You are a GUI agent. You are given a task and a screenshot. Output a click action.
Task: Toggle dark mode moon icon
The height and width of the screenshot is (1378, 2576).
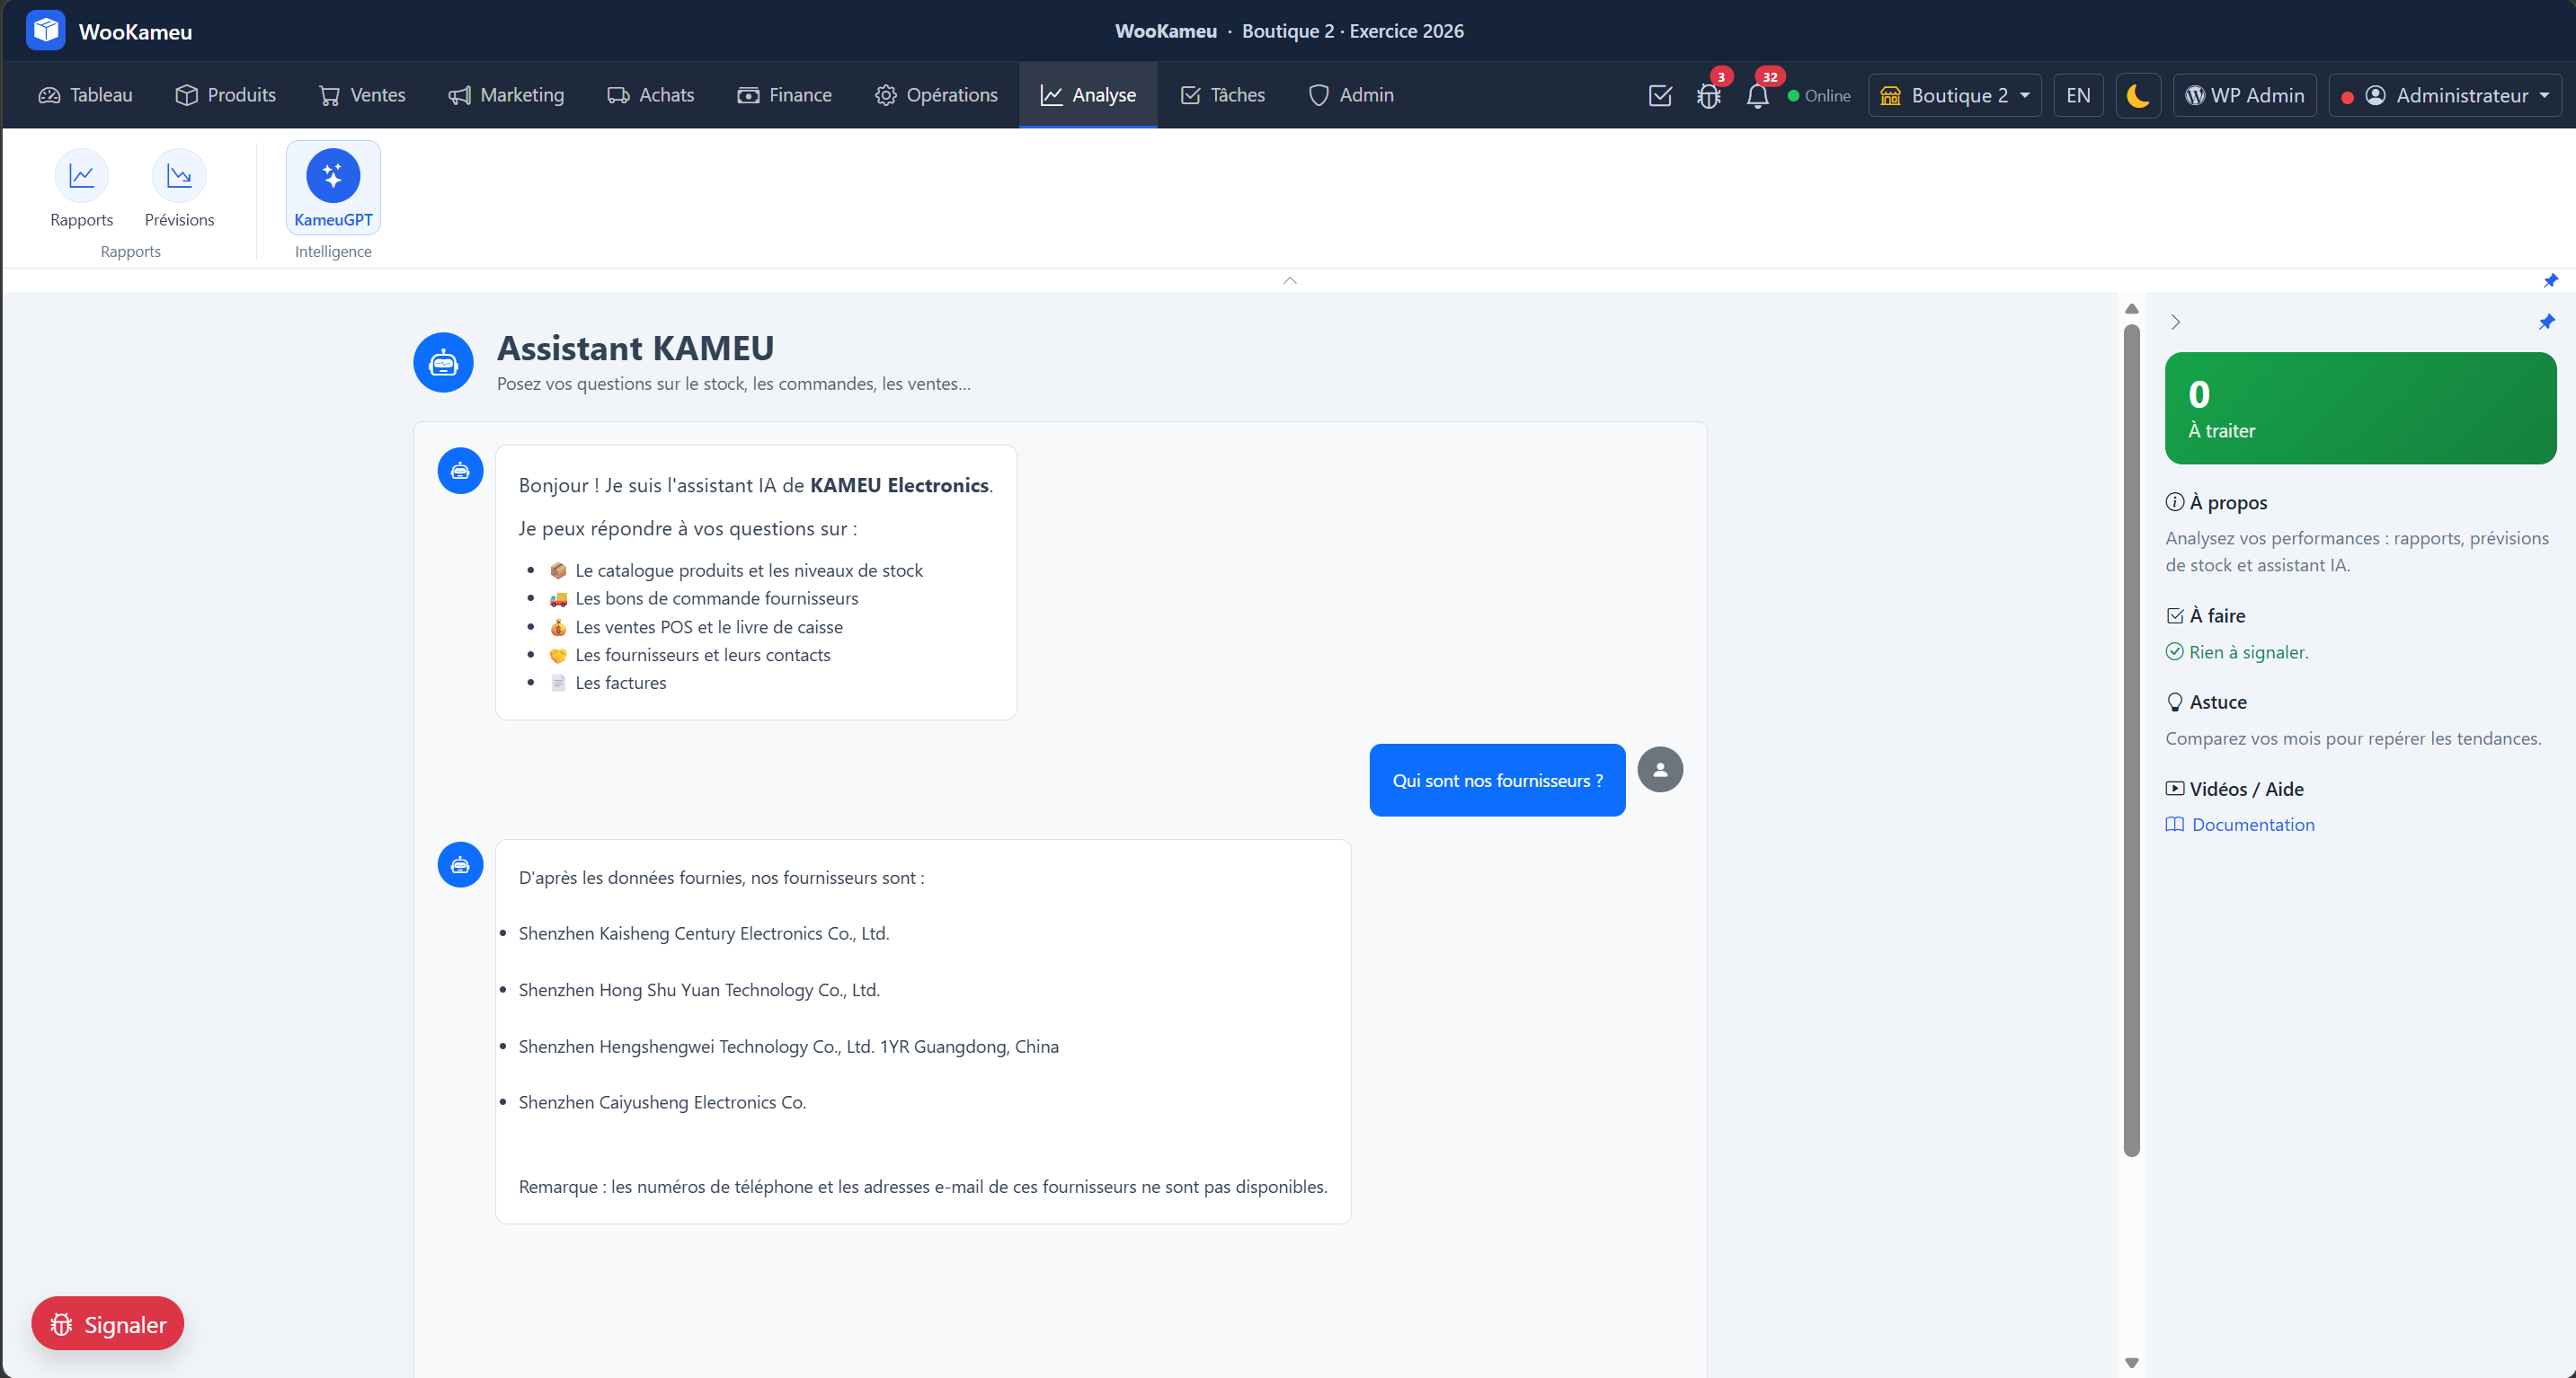click(x=2138, y=96)
